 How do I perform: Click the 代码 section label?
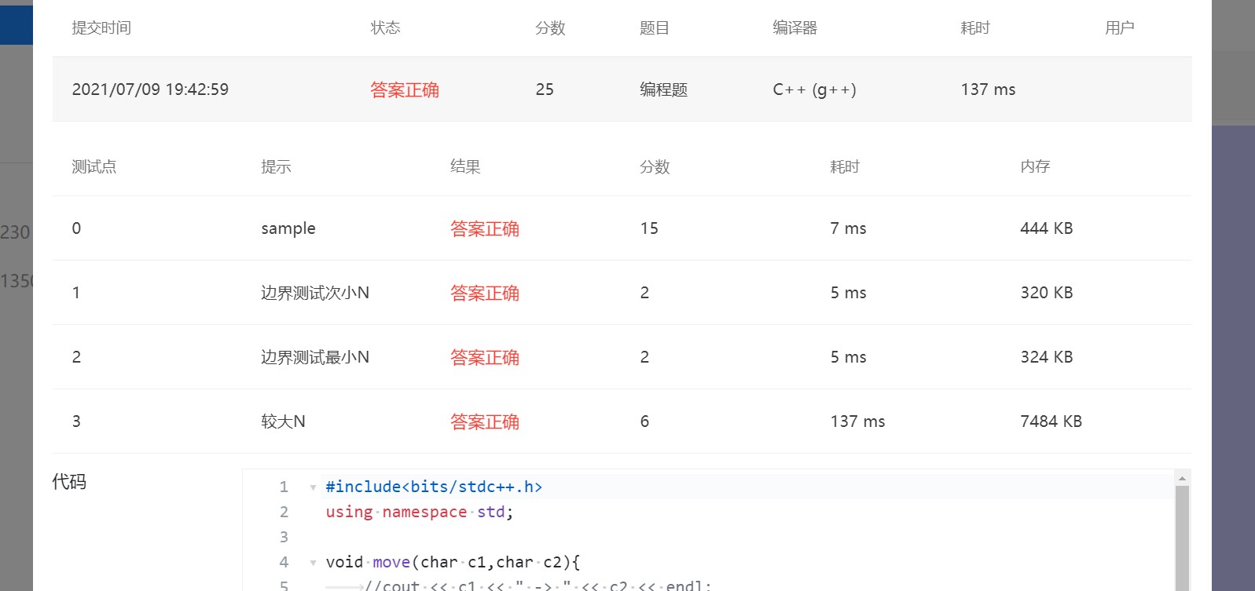click(x=69, y=482)
